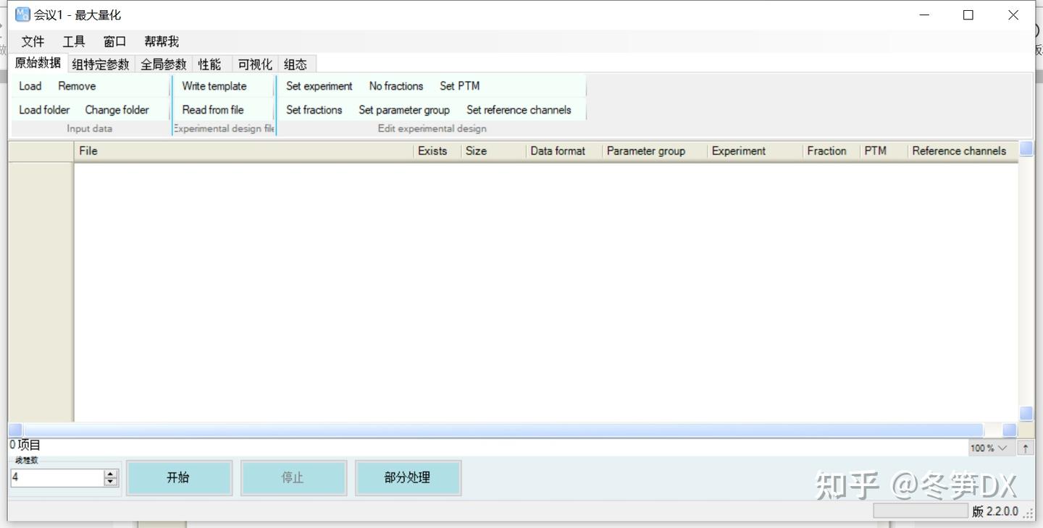Click Load folder to add a data folder
Screen dimensions: 1043x528
click(43, 110)
